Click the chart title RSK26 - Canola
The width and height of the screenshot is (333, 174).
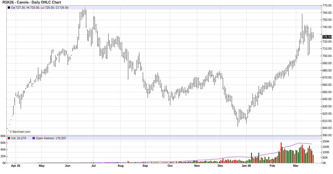32,2
